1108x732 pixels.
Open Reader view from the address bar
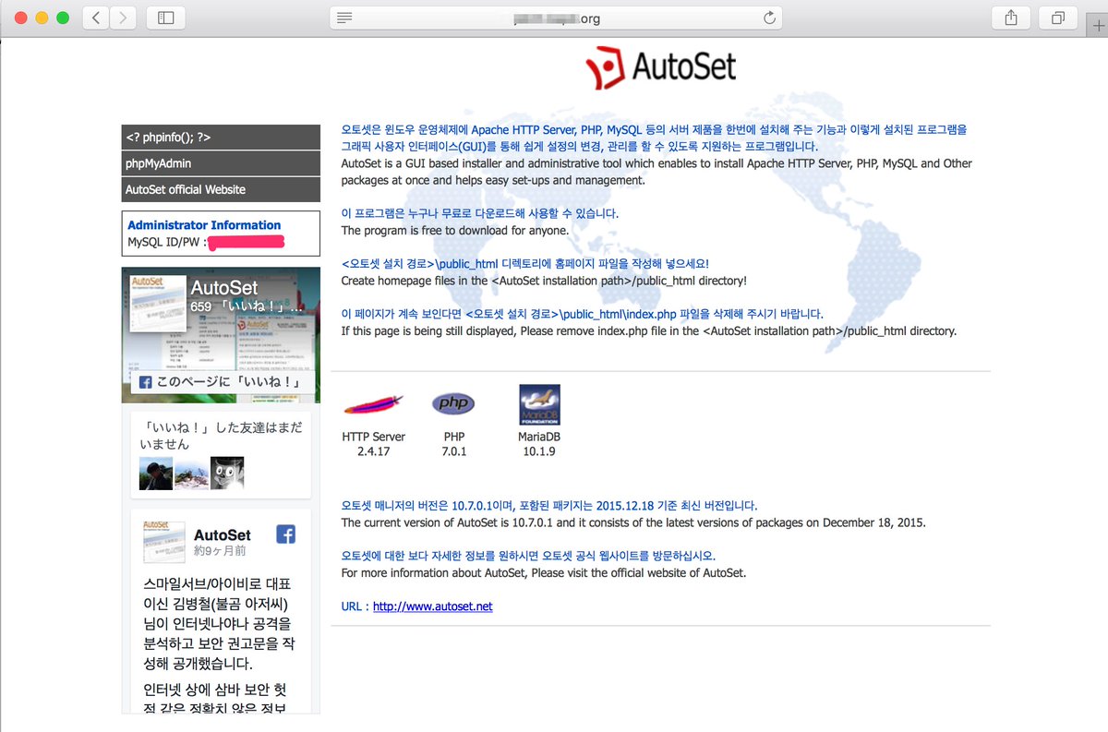[x=343, y=17]
